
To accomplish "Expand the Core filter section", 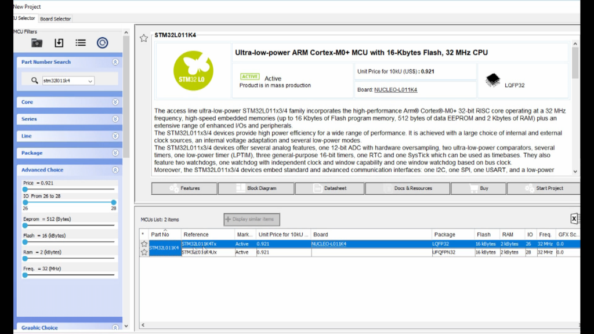I will point(115,102).
